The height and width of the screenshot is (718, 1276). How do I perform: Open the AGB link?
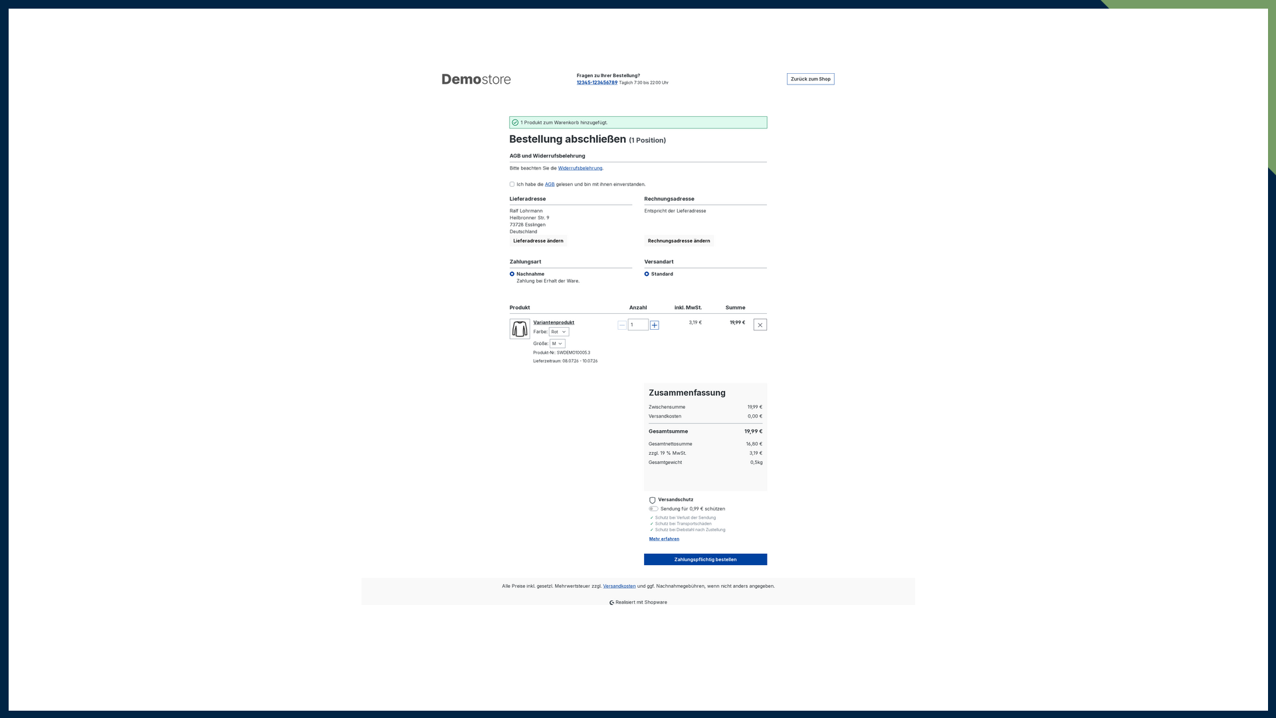pos(550,184)
